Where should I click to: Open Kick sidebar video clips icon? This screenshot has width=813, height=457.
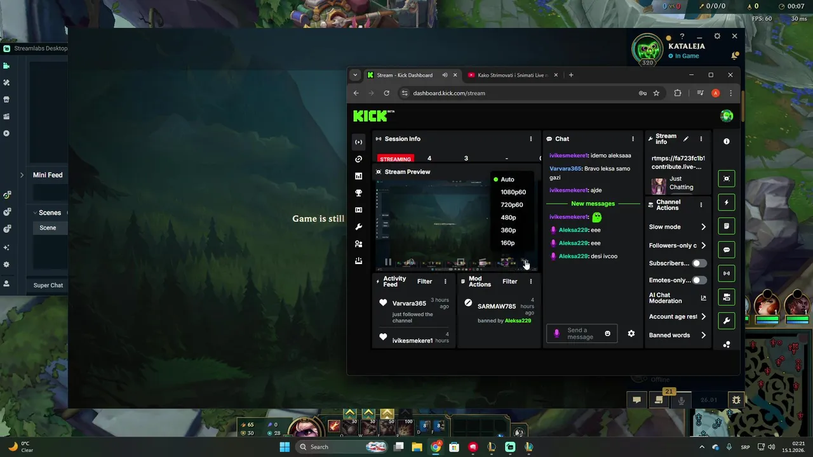(x=358, y=210)
